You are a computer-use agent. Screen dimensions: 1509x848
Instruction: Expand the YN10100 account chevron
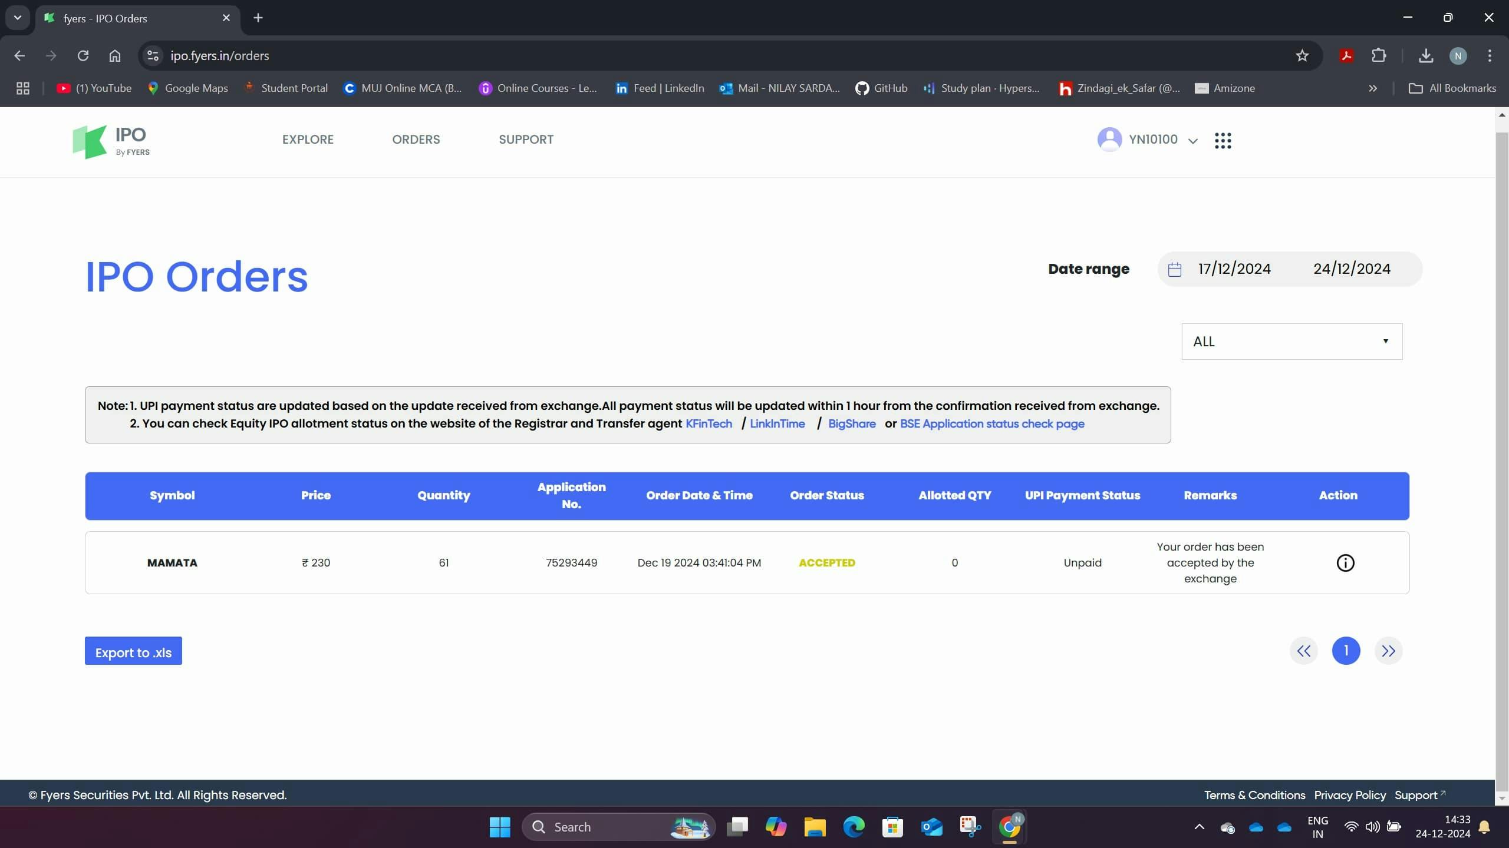[1192, 141]
